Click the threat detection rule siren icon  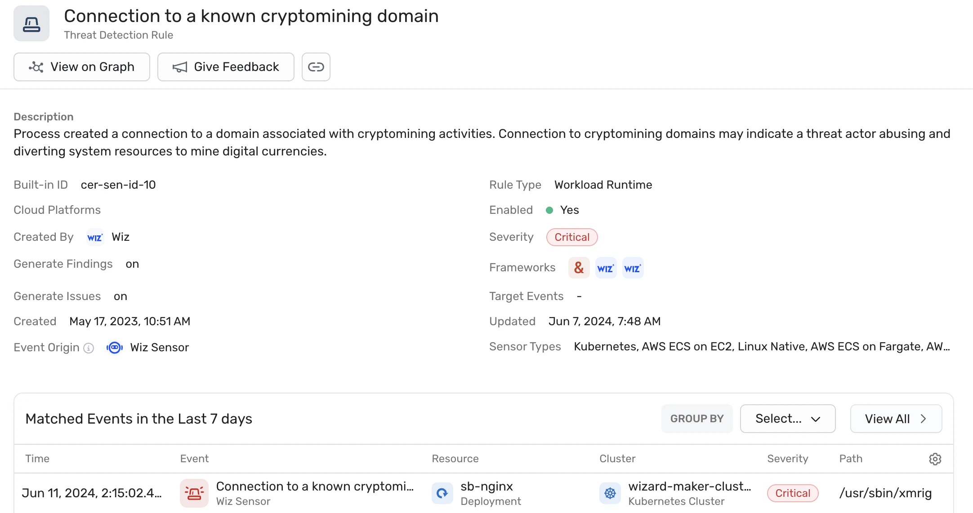click(31, 24)
